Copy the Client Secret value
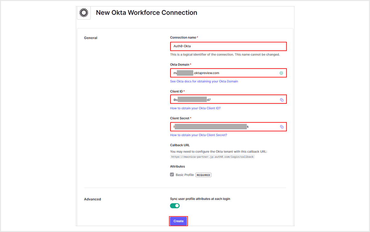 click(282, 127)
